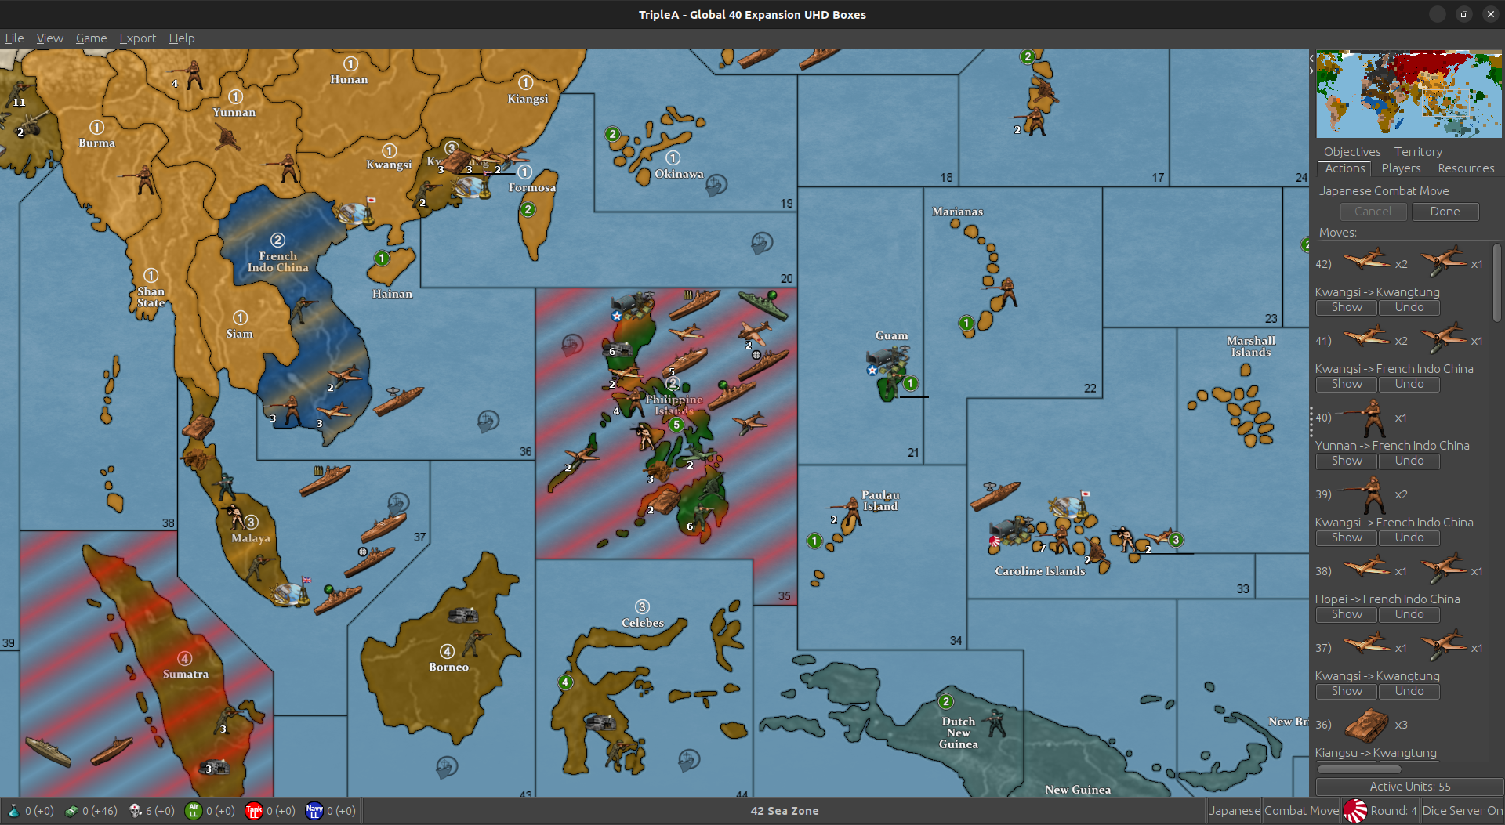Switch to the Resources tab
Screen dimensions: 1505x825
(x=1465, y=168)
